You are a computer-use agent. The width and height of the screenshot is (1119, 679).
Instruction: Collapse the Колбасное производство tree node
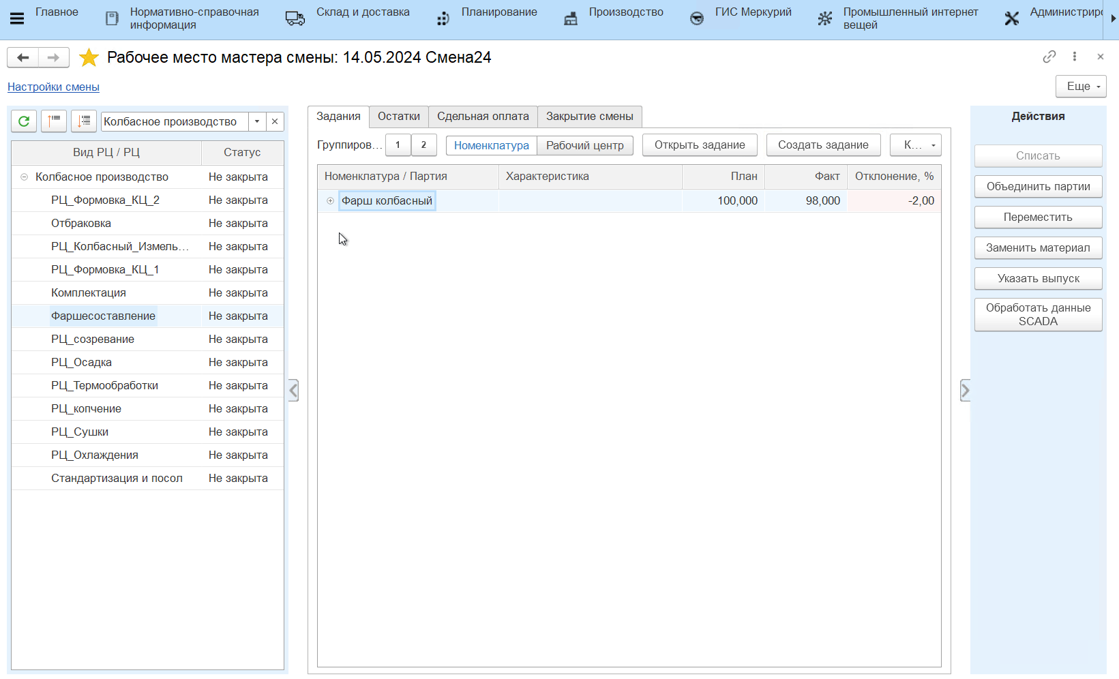point(24,177)
